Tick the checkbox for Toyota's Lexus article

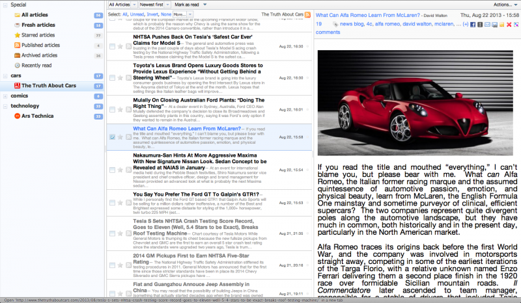click(x=113, y=77)
